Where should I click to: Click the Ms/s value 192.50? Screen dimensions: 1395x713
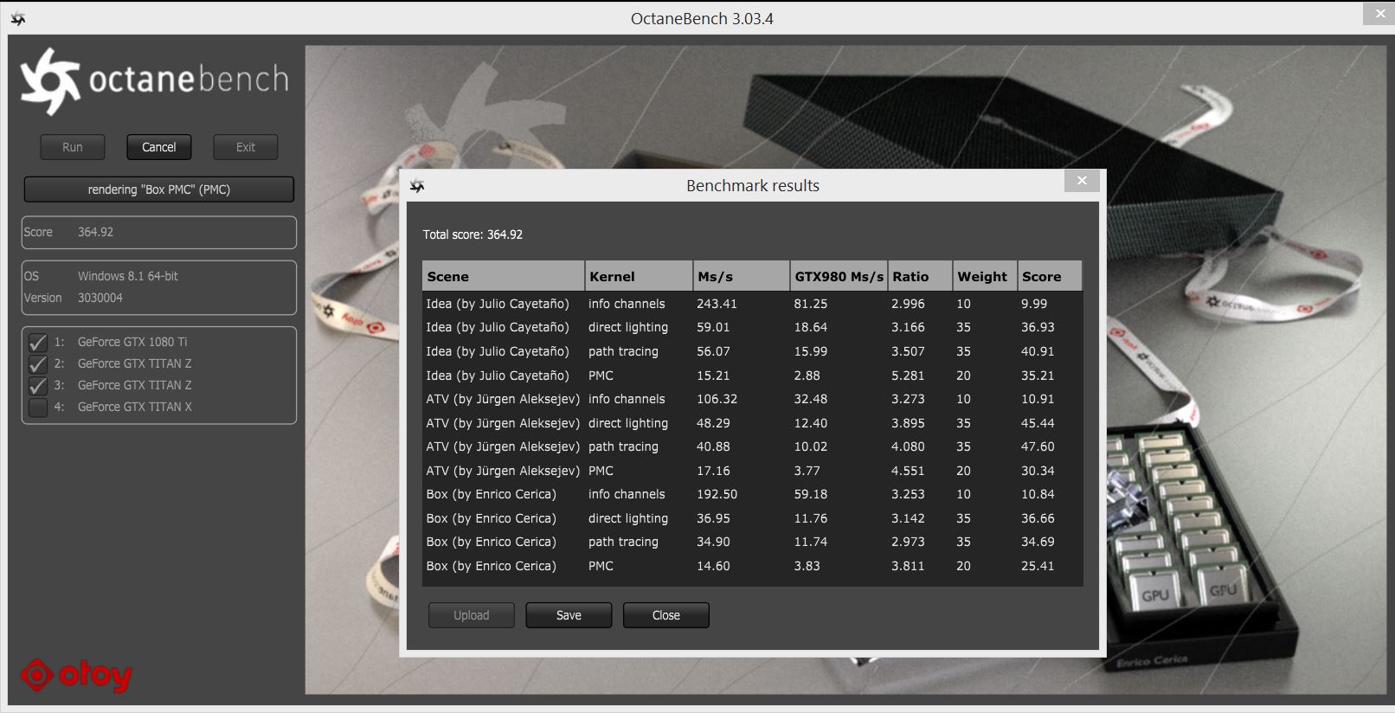(717, 494)
